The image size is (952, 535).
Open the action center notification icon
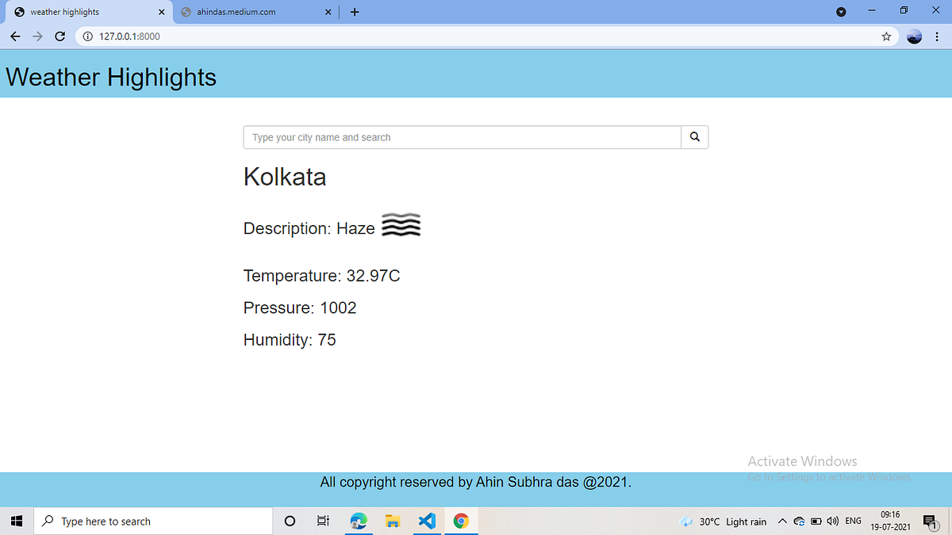pos(931,521)
